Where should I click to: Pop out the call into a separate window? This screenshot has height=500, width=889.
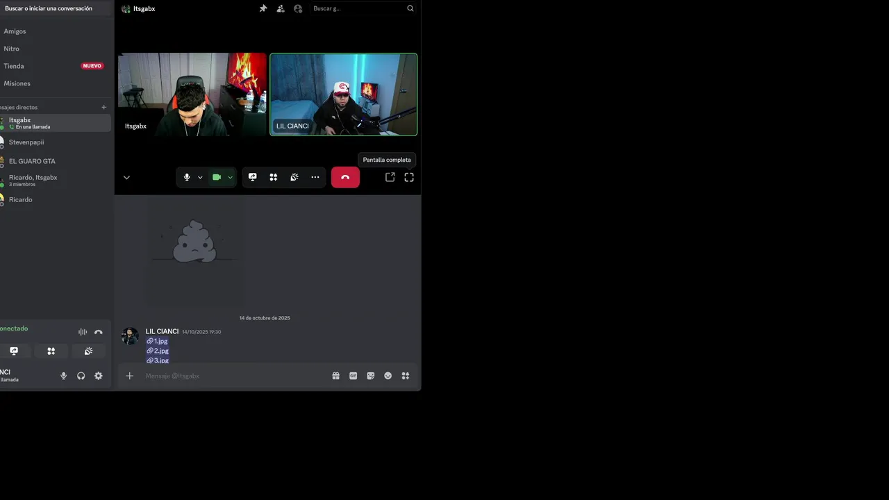[390, 177]
